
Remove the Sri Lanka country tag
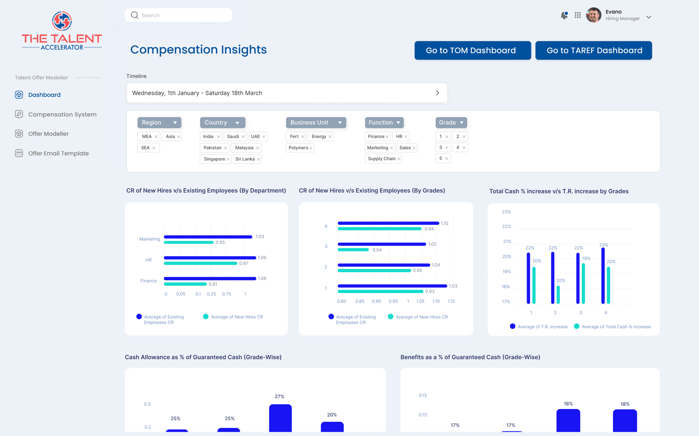coord(259,159)
